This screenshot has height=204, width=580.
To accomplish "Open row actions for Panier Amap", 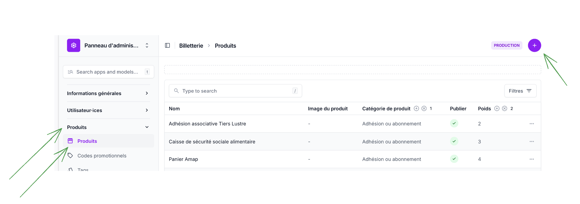I will 532,159.
